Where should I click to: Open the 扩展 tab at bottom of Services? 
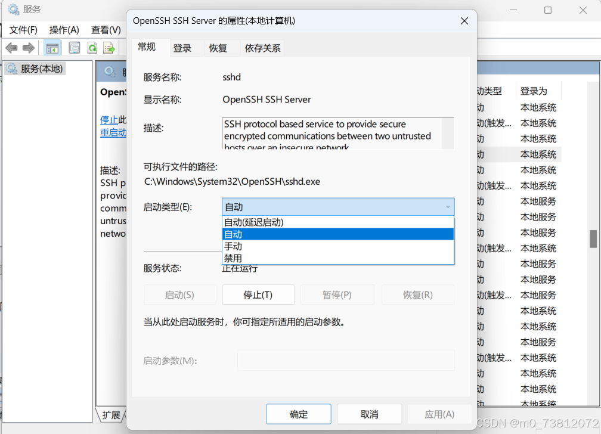click(x=111, y=415)
